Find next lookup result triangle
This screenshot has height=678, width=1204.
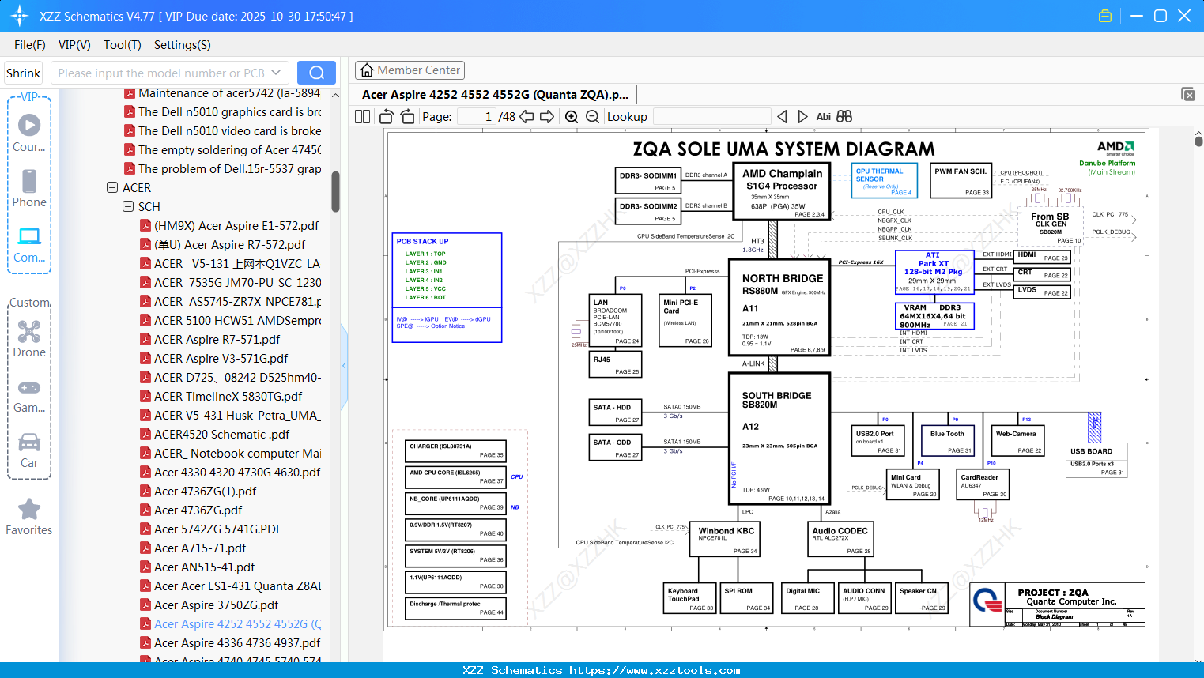pyautogui.click(x=802, y=117)
